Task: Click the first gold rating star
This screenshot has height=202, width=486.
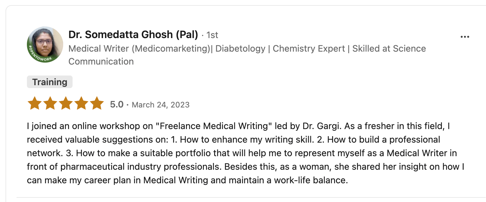Action: click(34, 104)
